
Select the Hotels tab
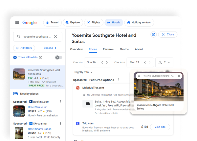point(114,23)
